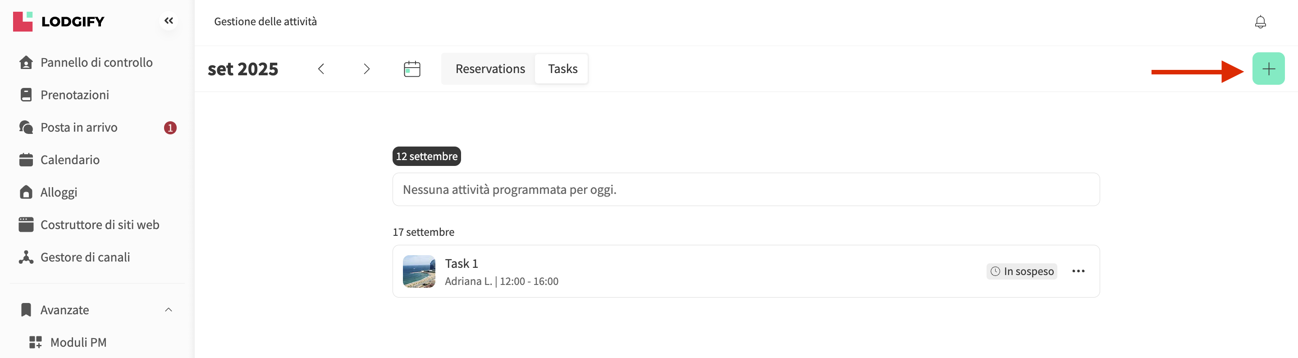The image size is (1298, 358).
Task: Select the Tasks tab
Action: (x=562, y=69)
